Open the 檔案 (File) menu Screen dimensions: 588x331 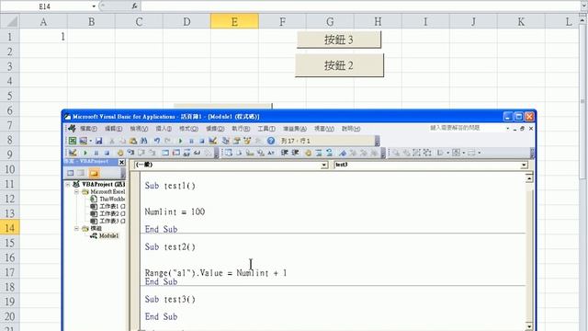tap(88, 129)
